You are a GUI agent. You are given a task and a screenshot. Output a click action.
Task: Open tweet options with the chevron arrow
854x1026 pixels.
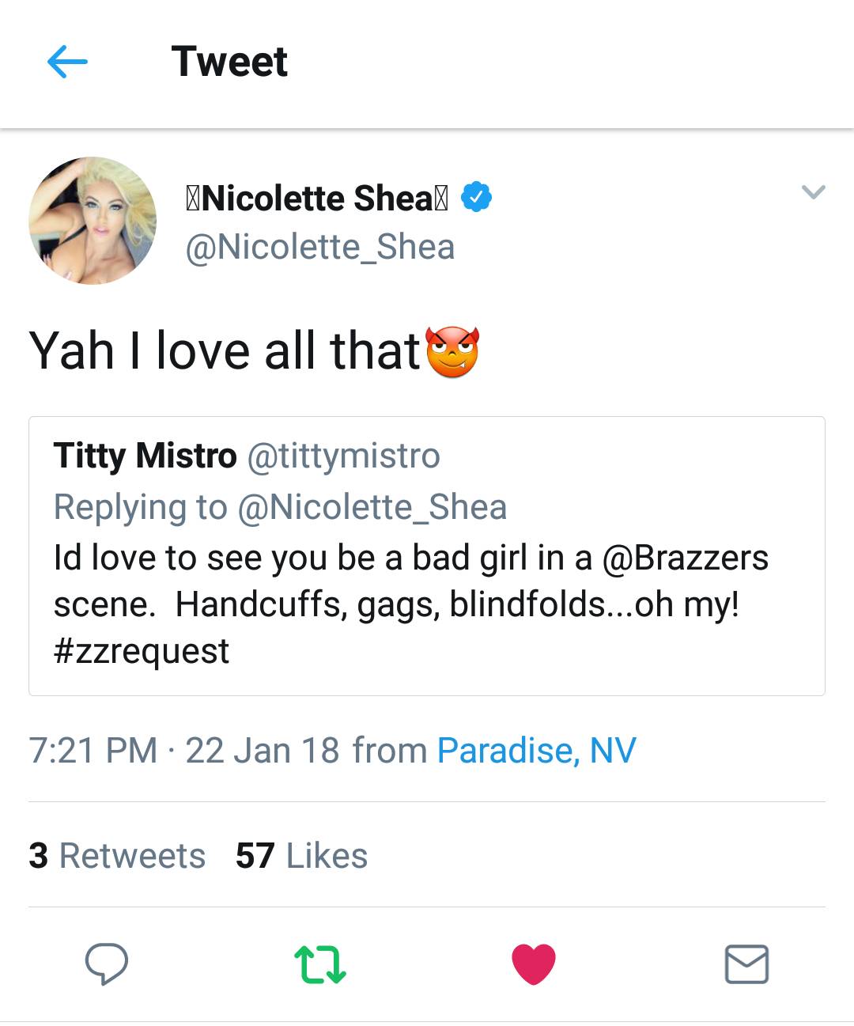pyautogui.click(x=813, y=191)
